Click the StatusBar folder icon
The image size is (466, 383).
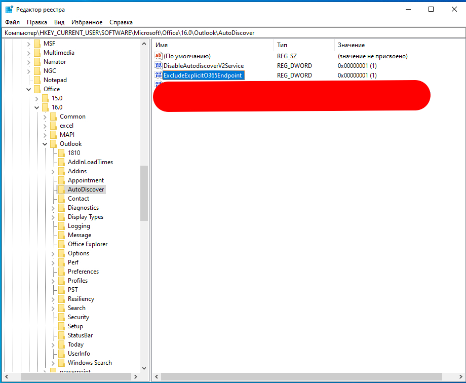coord(61,335)
